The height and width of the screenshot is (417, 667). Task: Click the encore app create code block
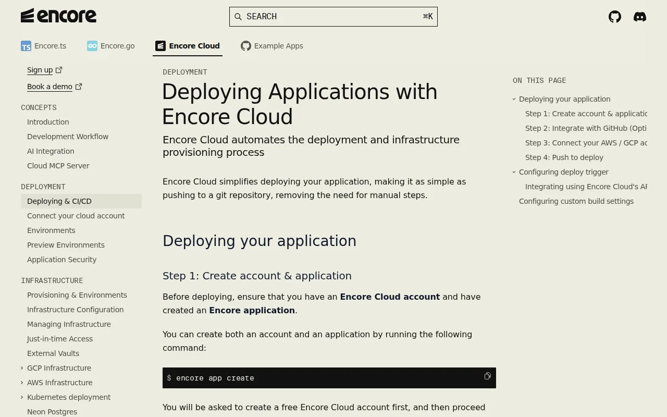pos(329,378)
